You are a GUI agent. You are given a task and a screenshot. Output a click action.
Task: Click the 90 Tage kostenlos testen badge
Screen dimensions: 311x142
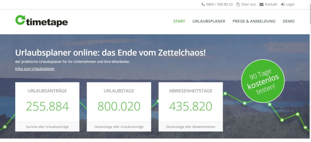click(263, 81)
